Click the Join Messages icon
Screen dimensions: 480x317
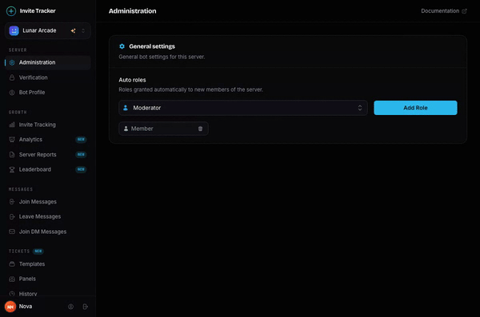click(12, 202)
